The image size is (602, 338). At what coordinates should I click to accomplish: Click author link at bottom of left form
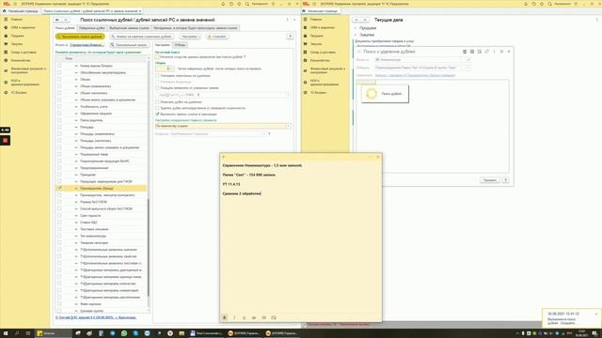[96, 317]
